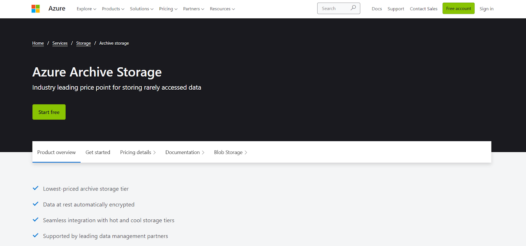Go to Home breadcrumb
526x246 pixels.
[38, 43]
